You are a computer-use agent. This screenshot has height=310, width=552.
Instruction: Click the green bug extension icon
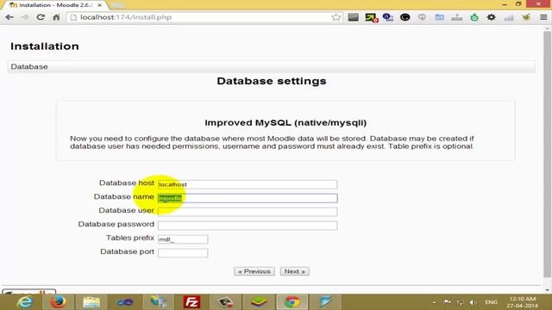coord(474,17)
